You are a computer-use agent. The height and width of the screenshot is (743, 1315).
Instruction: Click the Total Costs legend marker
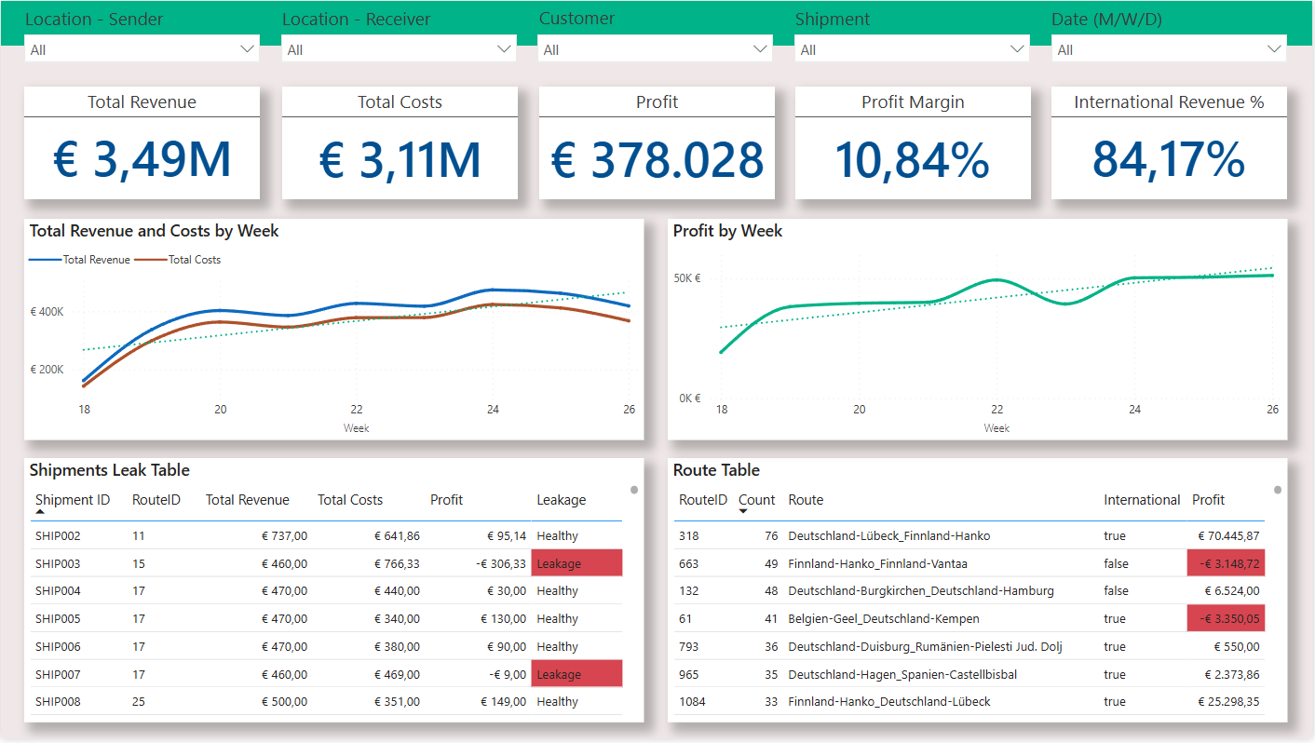click(x=151, y=260)
